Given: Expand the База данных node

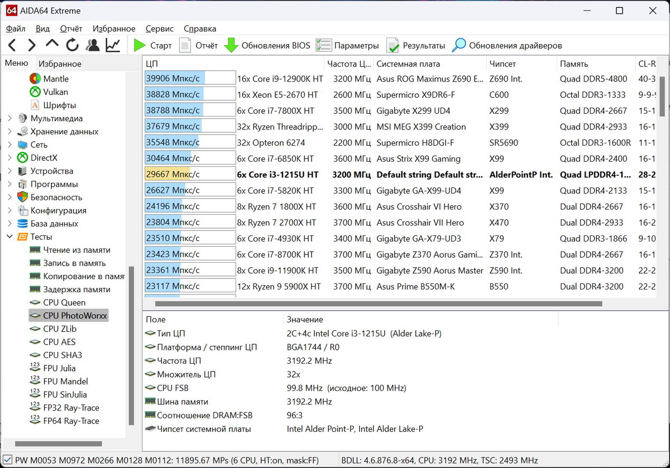Looking at the screenshot, I should [9, 224].
